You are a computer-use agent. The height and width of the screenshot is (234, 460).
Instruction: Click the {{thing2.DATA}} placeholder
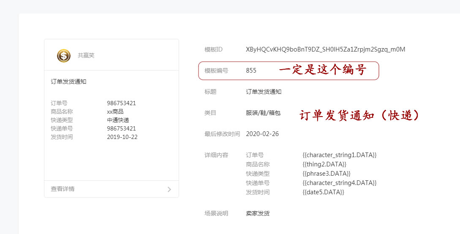coord(324,164)
